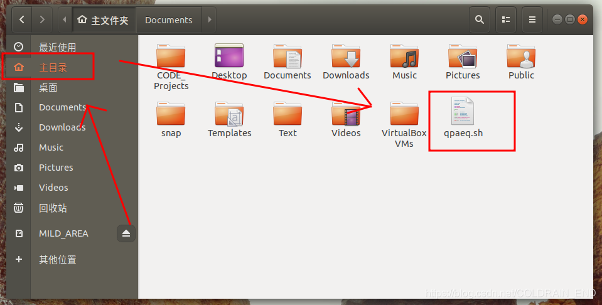Select the Music folder in file grid
Viewport: 602px width, 305px height.
[404, 56]
